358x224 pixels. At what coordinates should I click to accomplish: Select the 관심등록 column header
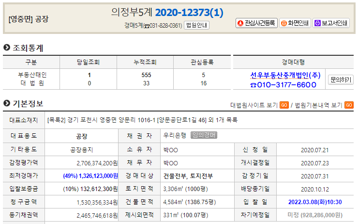coord(202,62)
